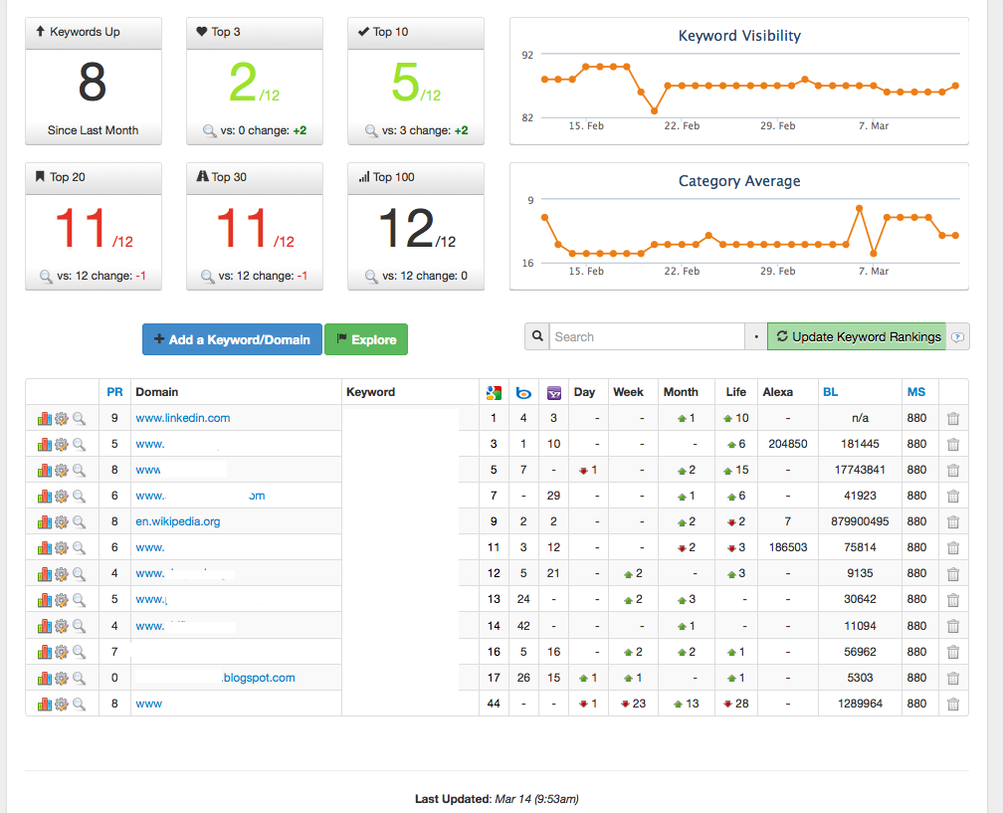Viewport: 1003px width, 813px height.
Task: Click trash icon in en.wikipedia.org row
Action: tap(953, 522)
